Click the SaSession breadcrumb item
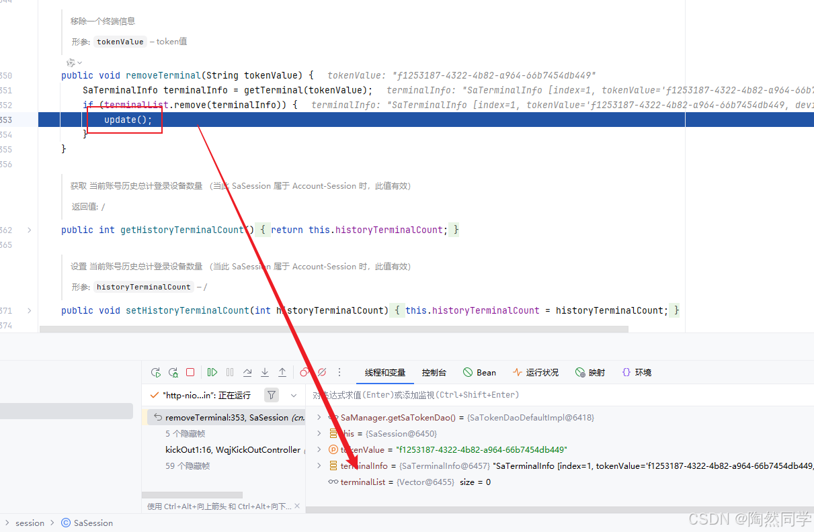Screen dimensions: 814x532 (x=93, y=523)
